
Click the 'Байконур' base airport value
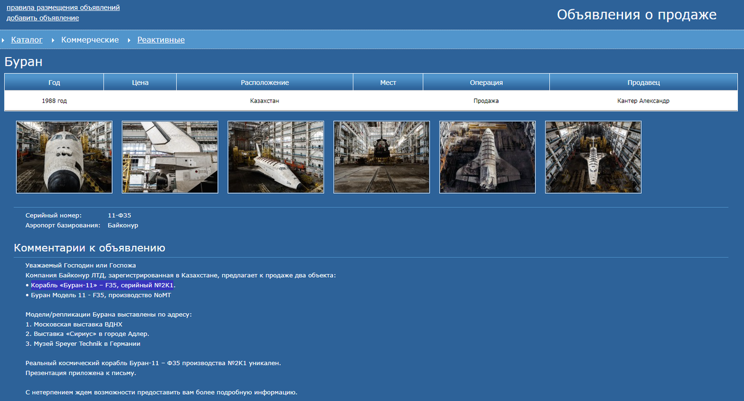coord(123,225)
